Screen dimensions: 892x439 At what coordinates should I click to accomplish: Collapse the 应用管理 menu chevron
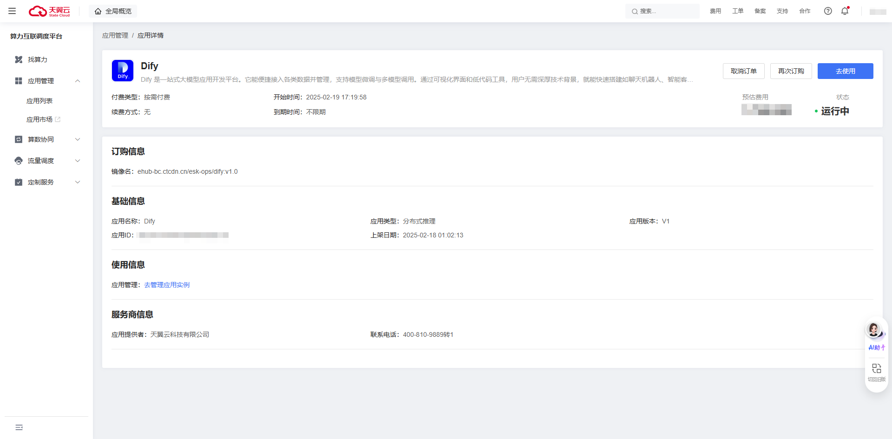coord(78,81)
